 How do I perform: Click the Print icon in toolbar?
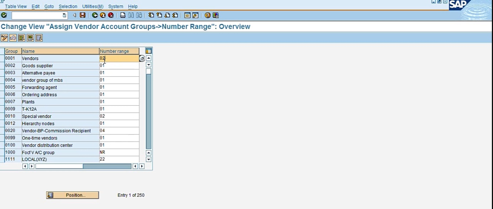coord(123,15)
